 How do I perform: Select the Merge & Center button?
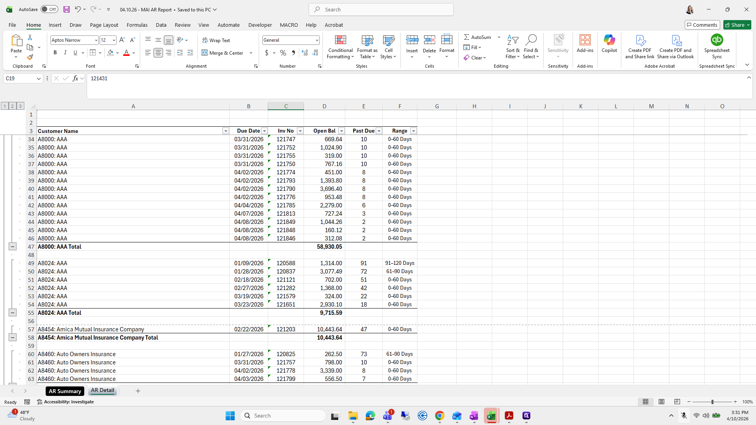tap(222, 53)
